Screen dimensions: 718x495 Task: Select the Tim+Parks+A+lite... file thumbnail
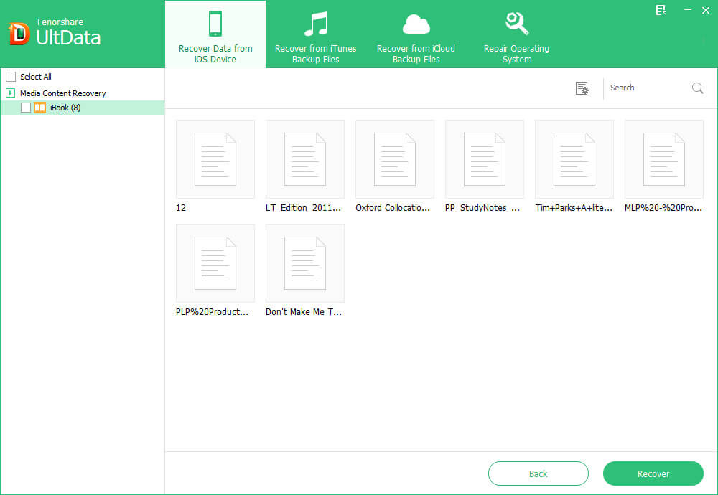point(574,159)
